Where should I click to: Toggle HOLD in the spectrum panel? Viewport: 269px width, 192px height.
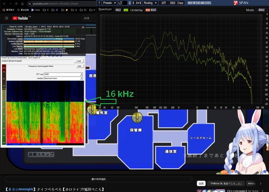click(118, 10)
